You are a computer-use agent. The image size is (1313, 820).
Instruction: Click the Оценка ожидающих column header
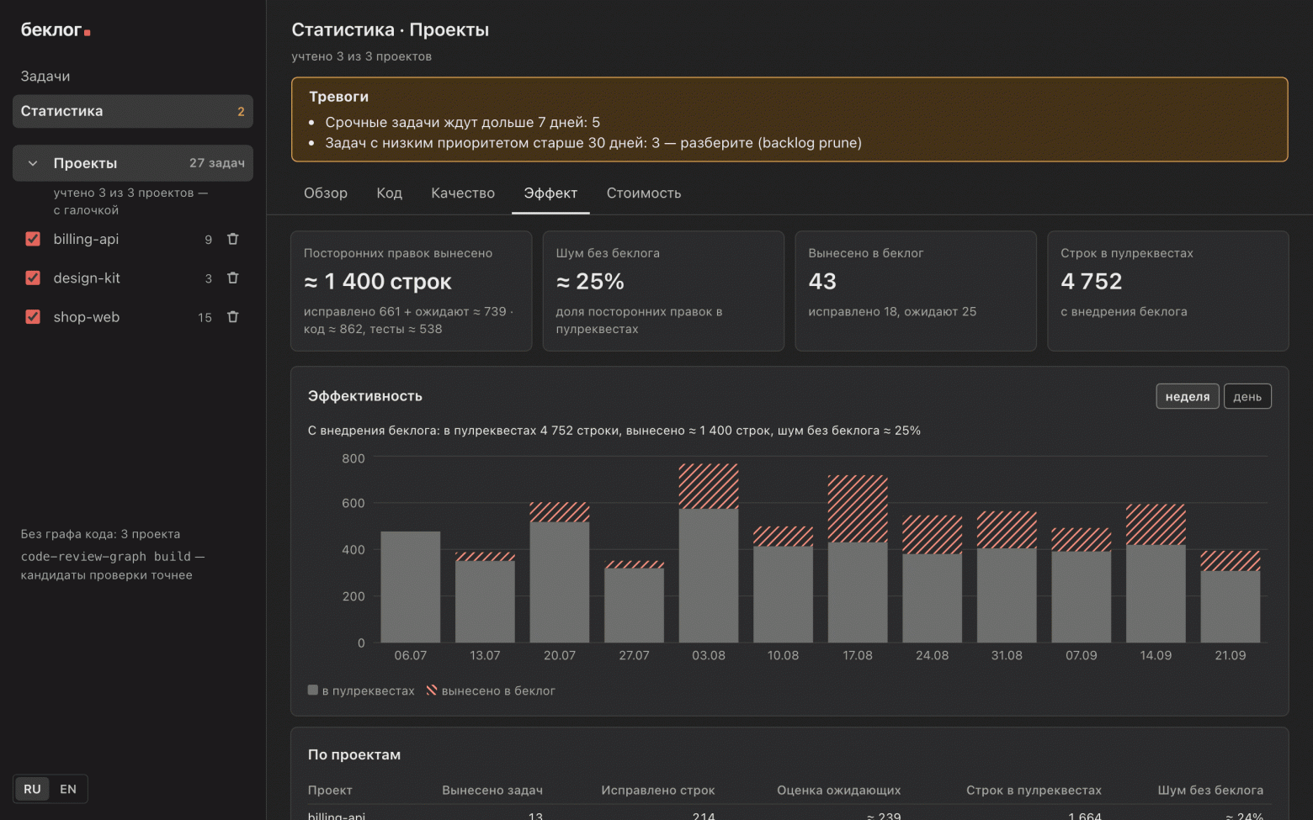click(x=839, y=791)
